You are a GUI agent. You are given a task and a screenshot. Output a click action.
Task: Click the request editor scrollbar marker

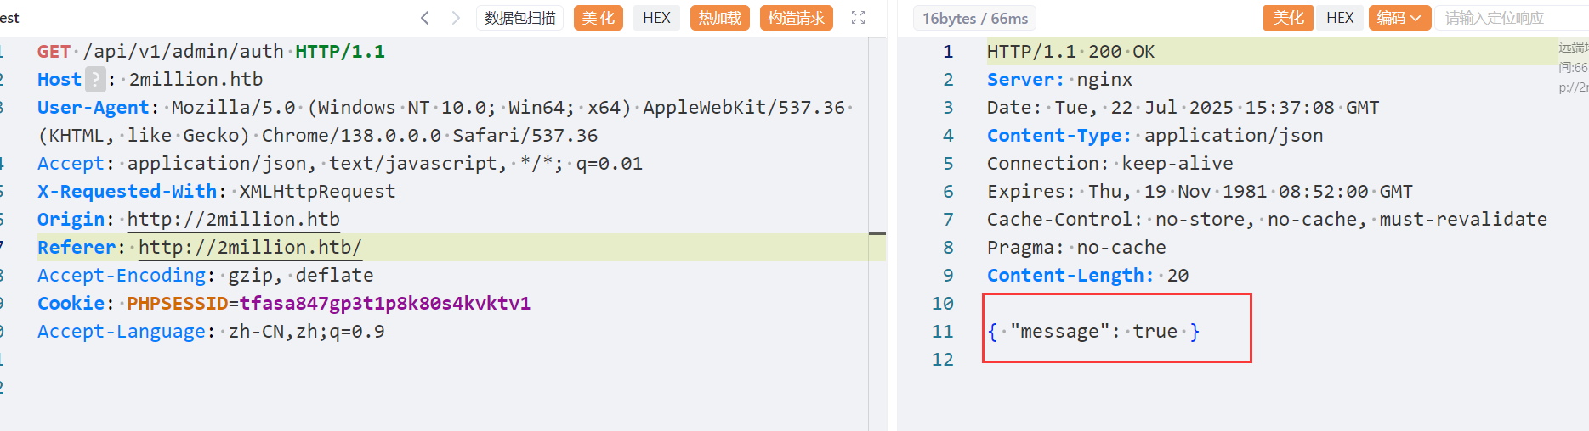877,233
